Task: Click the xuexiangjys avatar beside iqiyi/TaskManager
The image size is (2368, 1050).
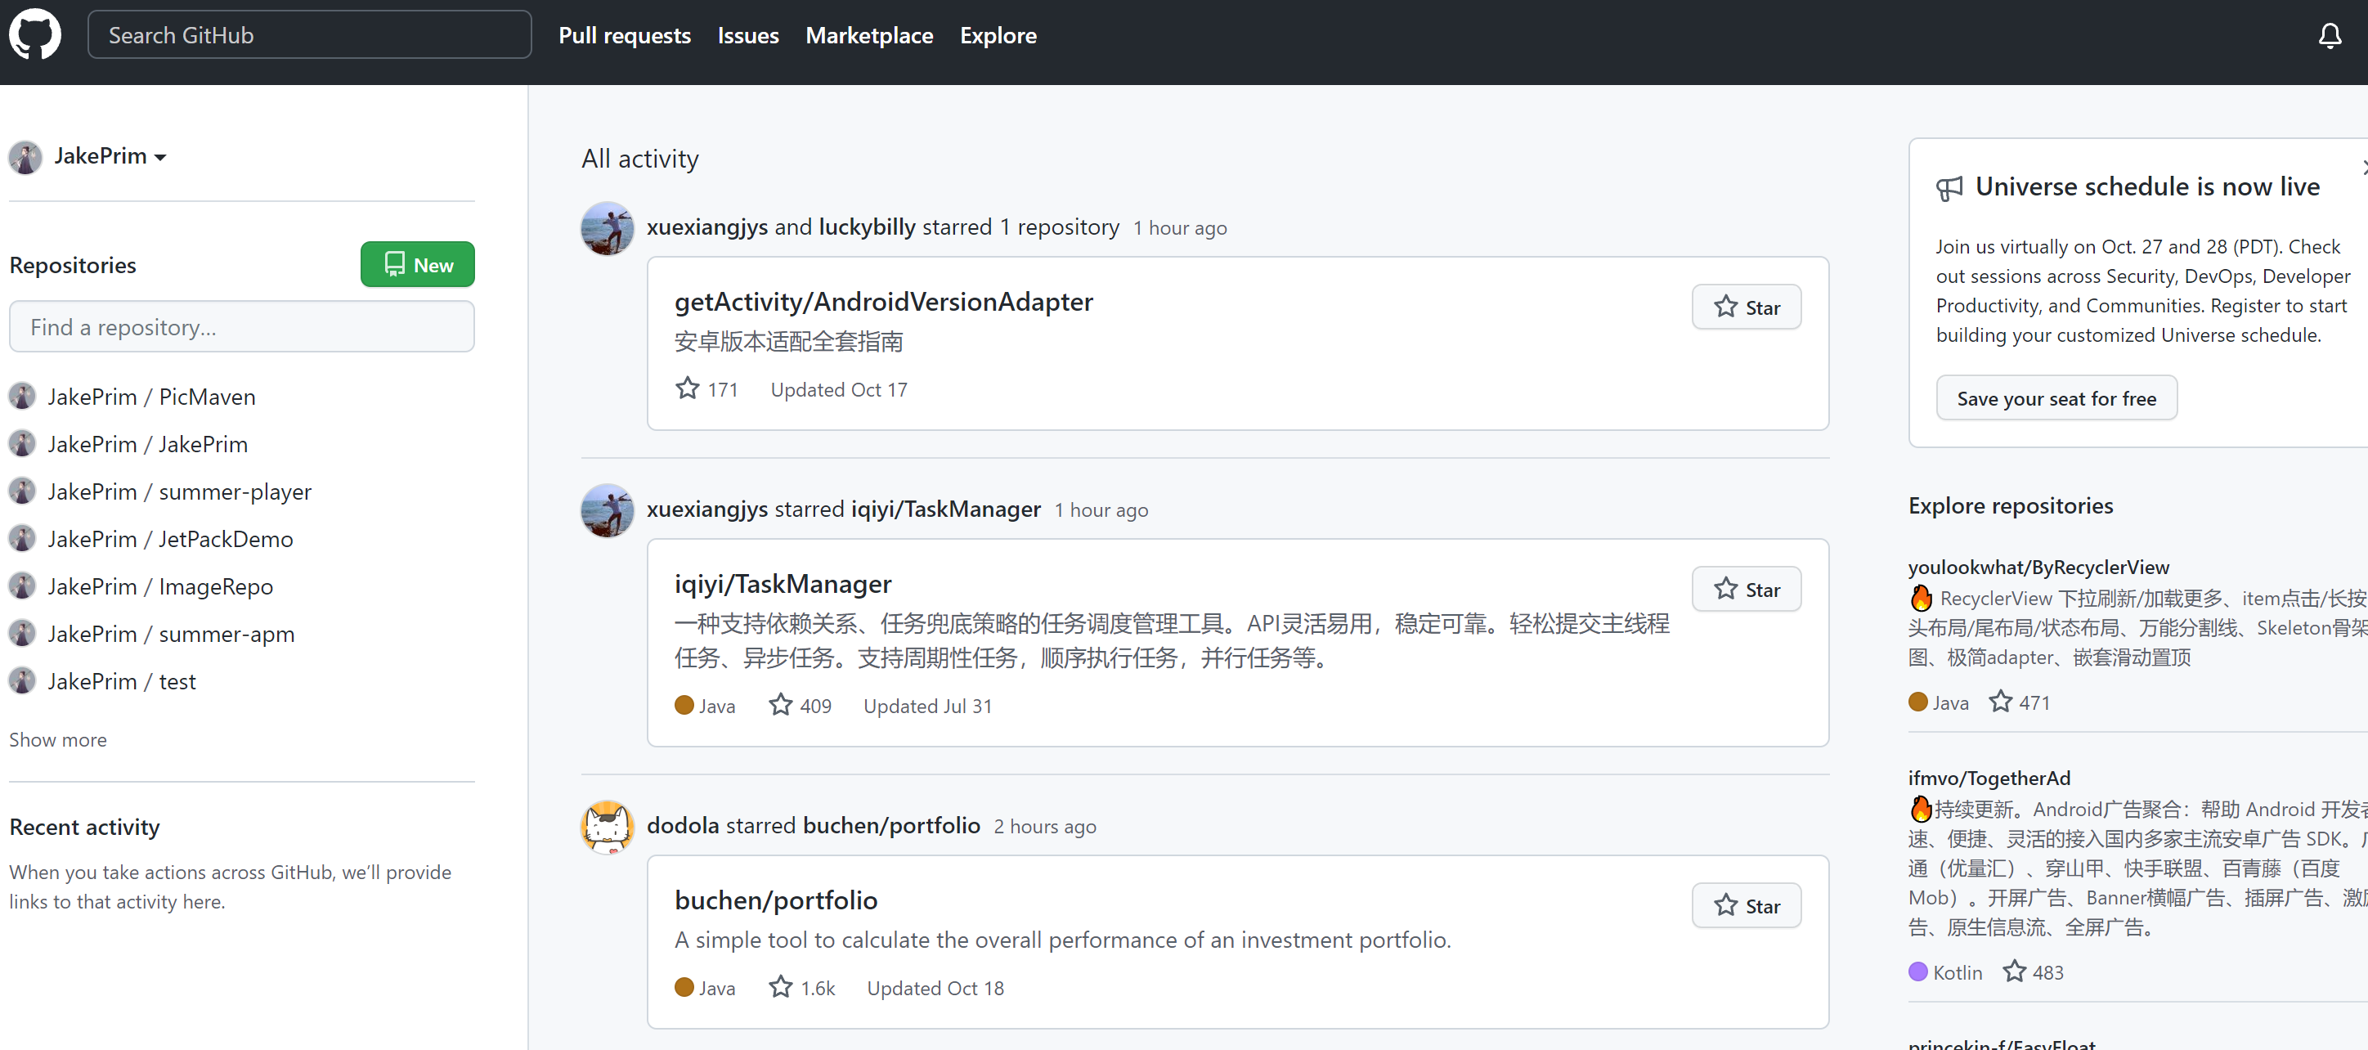Action: [x=607, y=510]
